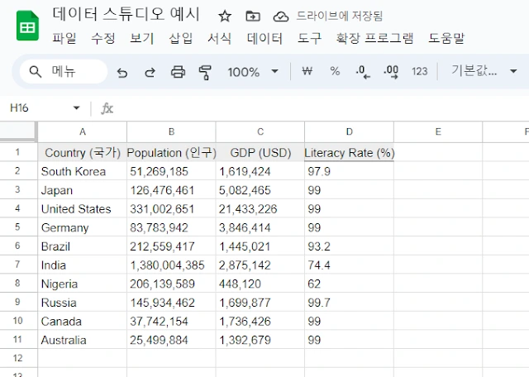
Task: Select column A header
Action: 83,131
